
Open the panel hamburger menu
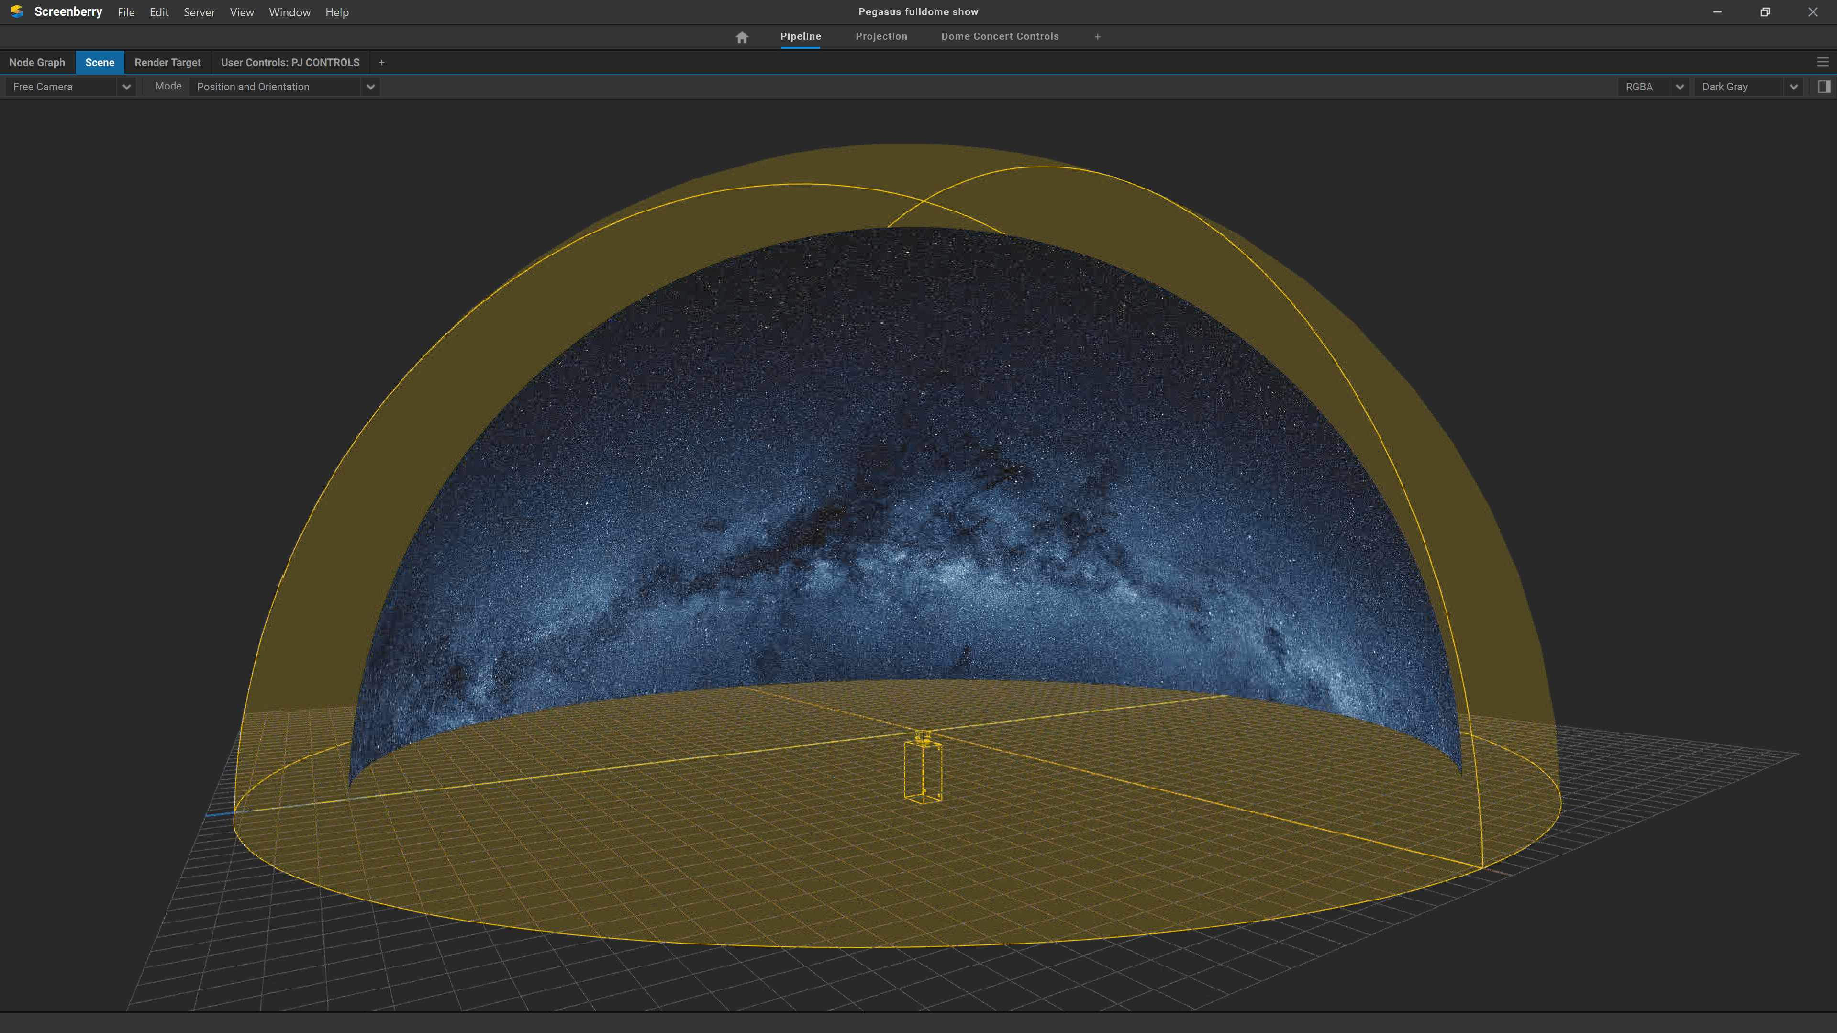[x=1822, y=63]
